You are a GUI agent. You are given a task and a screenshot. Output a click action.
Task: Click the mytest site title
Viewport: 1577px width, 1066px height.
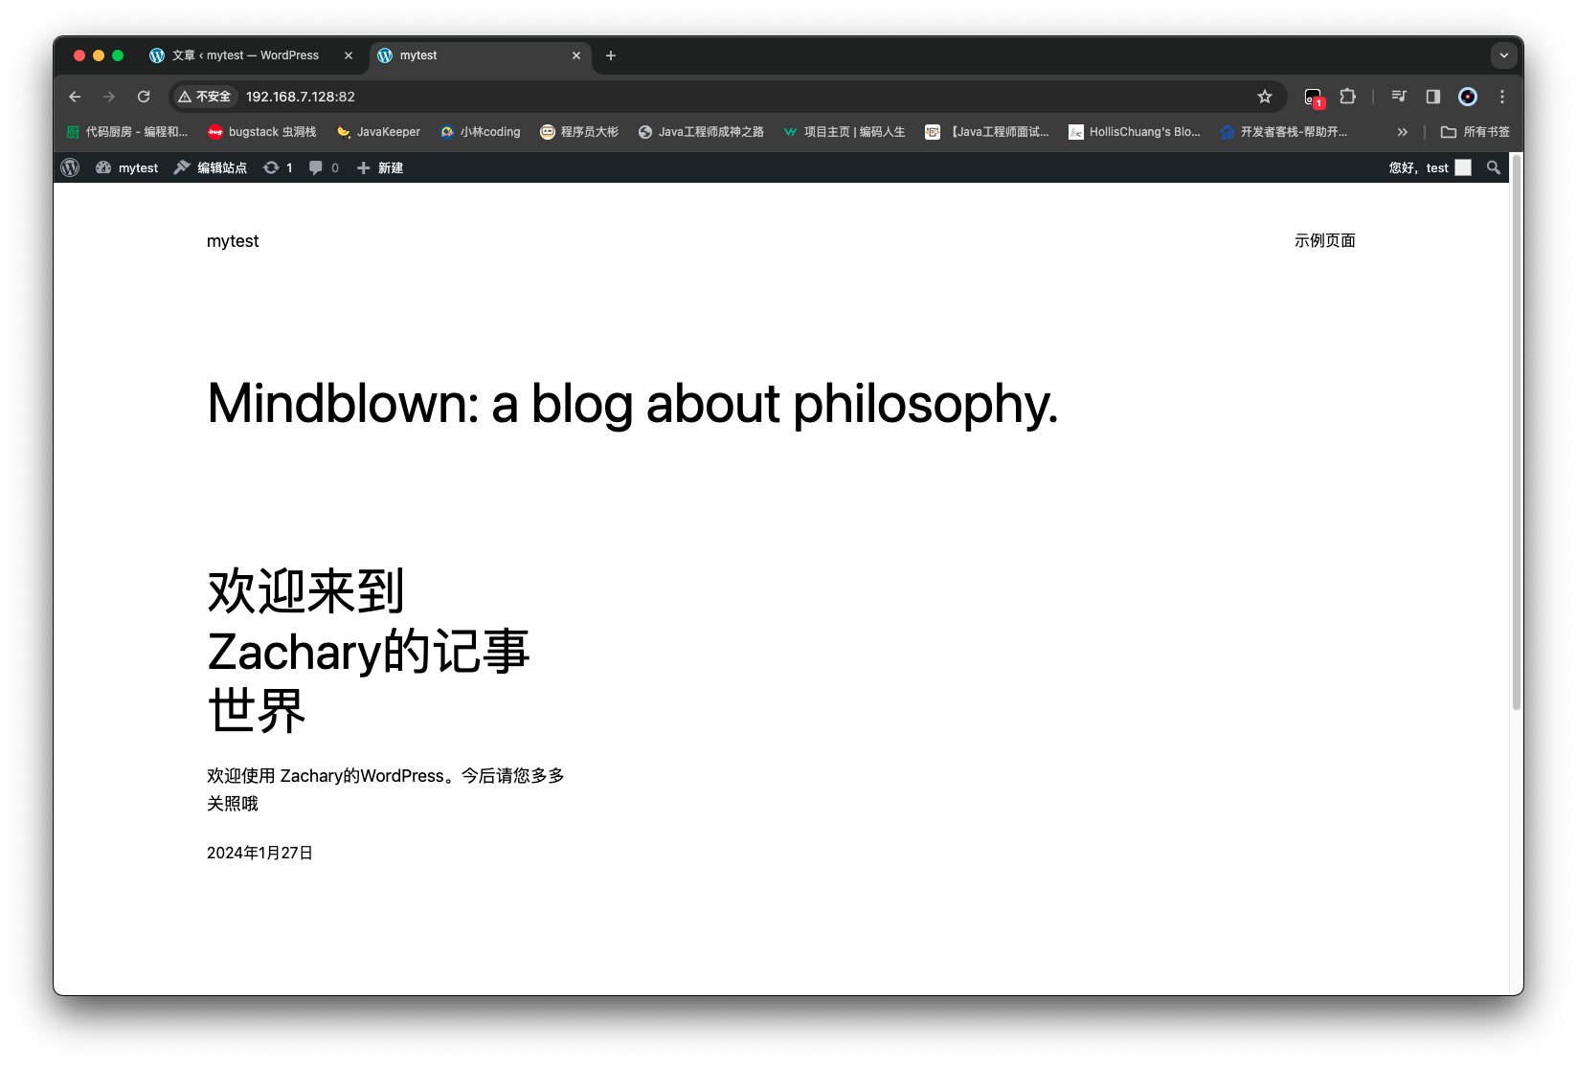coord(233,241)
